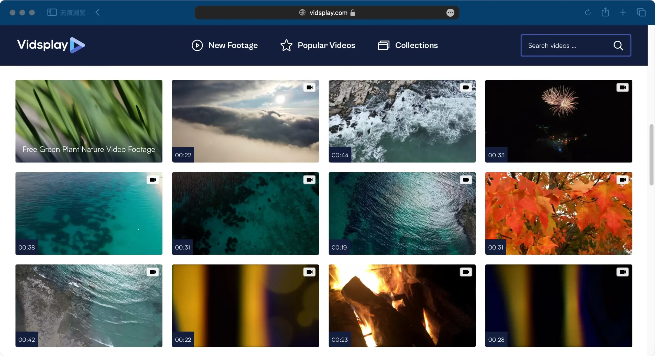Click the vidsplay.com address bar

tap(327, 13)
